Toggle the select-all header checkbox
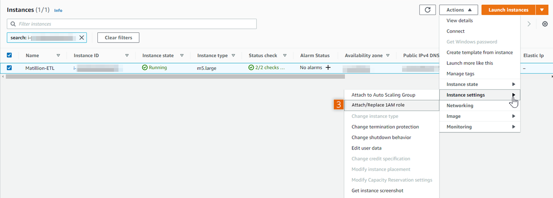This screenshot has width=553, height=198. coord(10,55)
